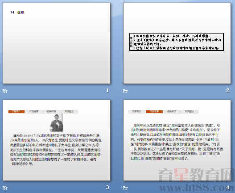
Task: Select the slide 2 thumbnail with objectives box
Action: tap(177, 43)
